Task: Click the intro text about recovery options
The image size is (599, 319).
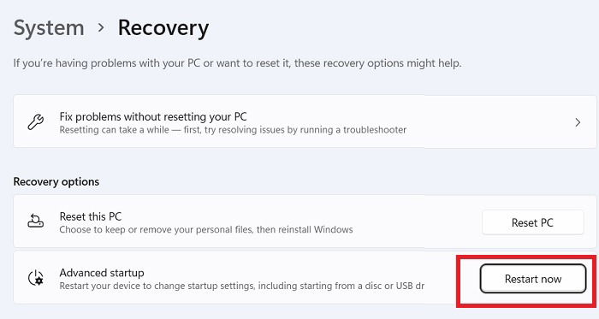Action: (237, 63)
